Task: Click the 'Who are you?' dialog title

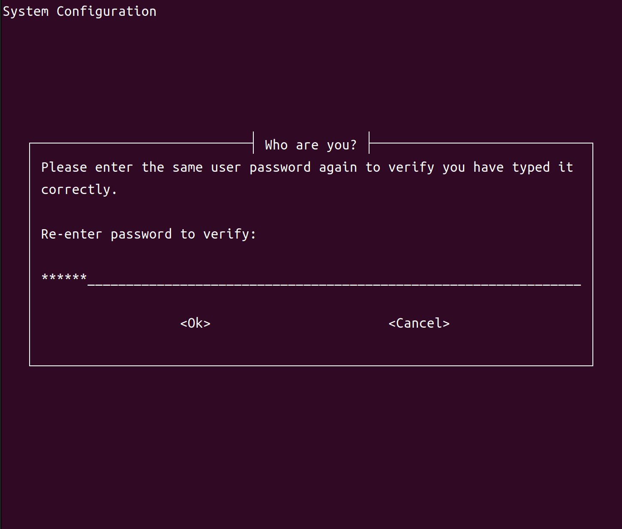Action: click(310, 144)
